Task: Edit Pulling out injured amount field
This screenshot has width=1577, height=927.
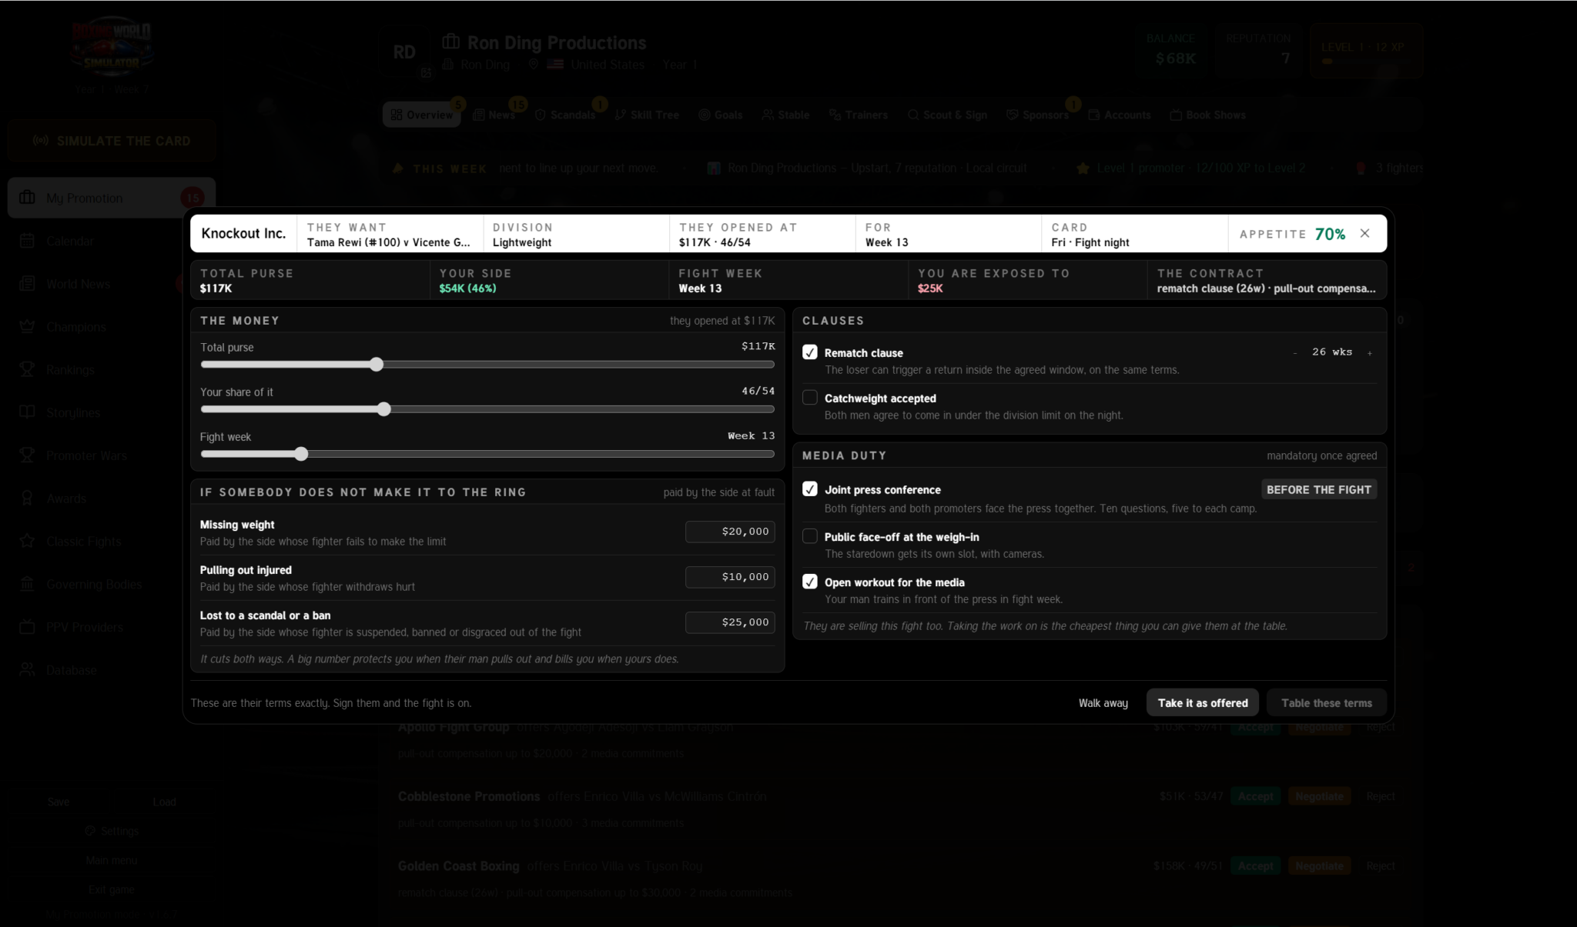Action: coord(730,577)
